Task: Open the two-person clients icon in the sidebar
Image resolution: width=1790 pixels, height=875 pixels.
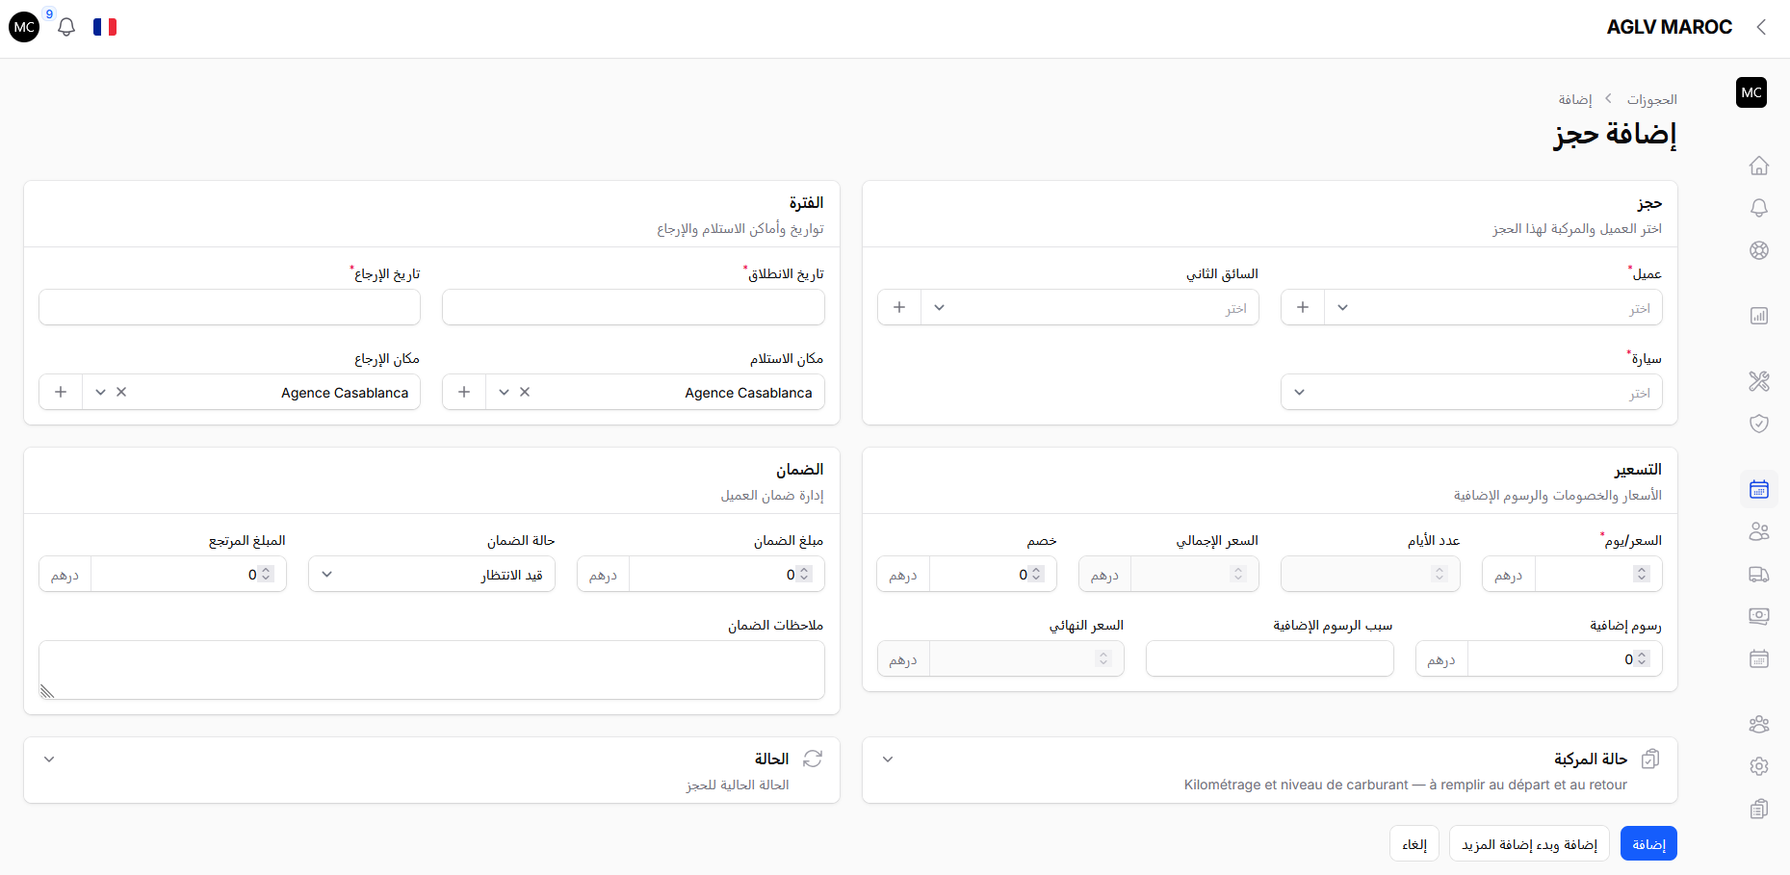Action: 1758,531
